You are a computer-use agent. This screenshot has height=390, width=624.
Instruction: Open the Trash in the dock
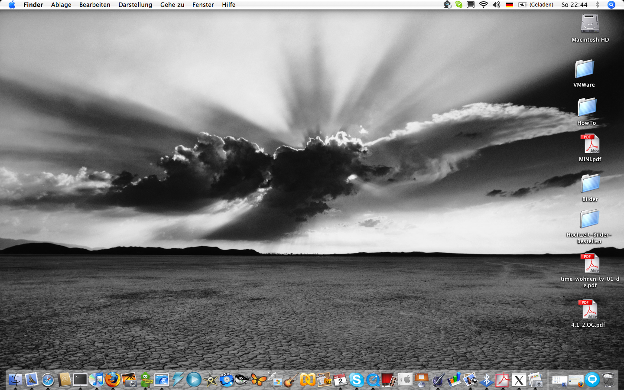point(608,380)
